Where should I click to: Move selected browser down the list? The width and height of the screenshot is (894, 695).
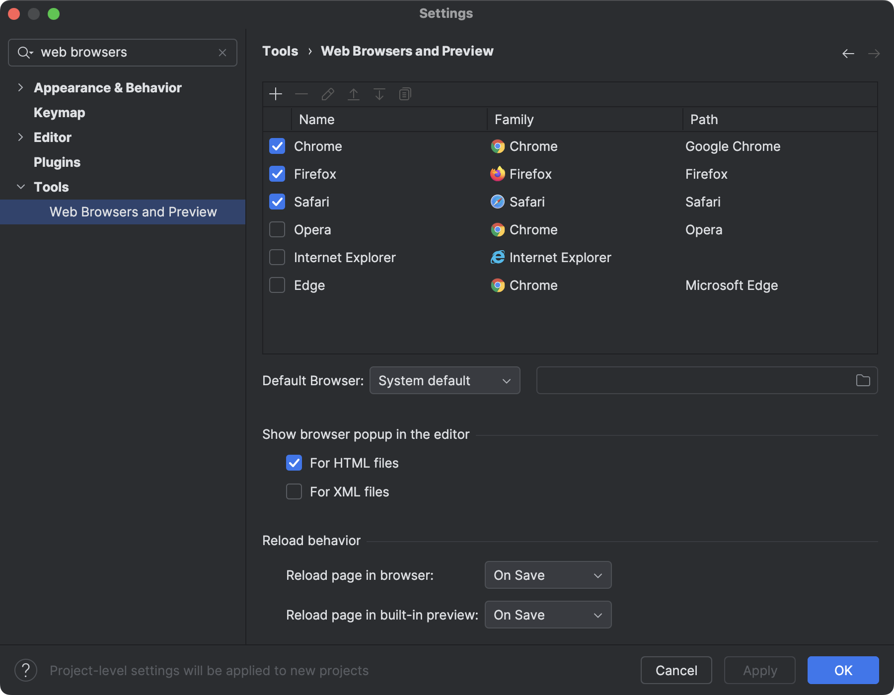click(x=379, y=94)
